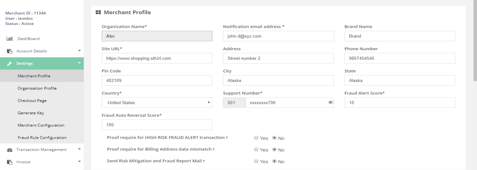The image size is (477, 170).
Task: Select Yes for Billing Address data mismatch
Action: pyautogui.click(x=256, y=149)
